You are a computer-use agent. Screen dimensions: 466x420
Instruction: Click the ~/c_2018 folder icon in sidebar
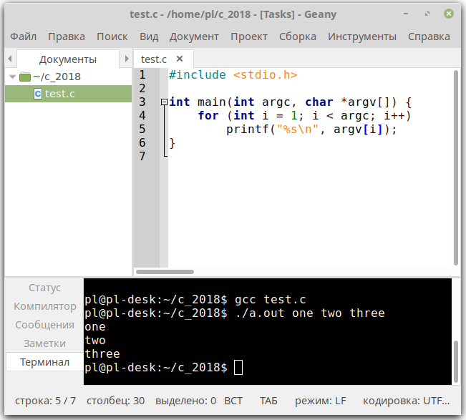pos(25,77)
